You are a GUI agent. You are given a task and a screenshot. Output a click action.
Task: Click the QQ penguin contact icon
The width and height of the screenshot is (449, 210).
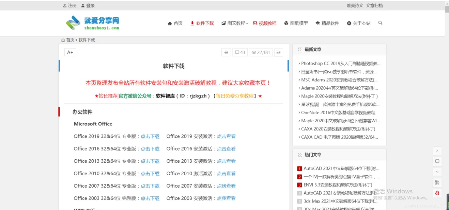[x=437, y=193]
